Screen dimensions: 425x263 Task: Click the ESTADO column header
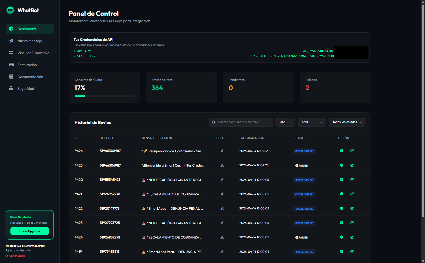click(298, 138)
